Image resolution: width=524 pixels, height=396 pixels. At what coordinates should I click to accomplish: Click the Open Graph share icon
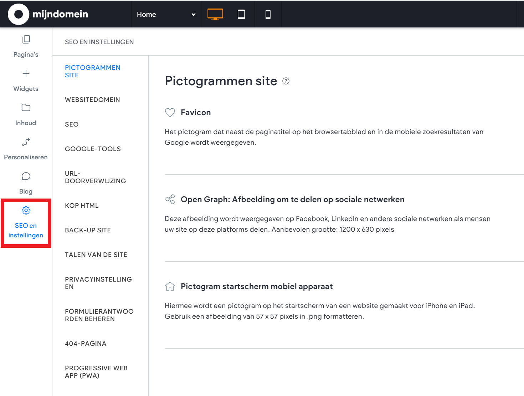click(170, 199)
